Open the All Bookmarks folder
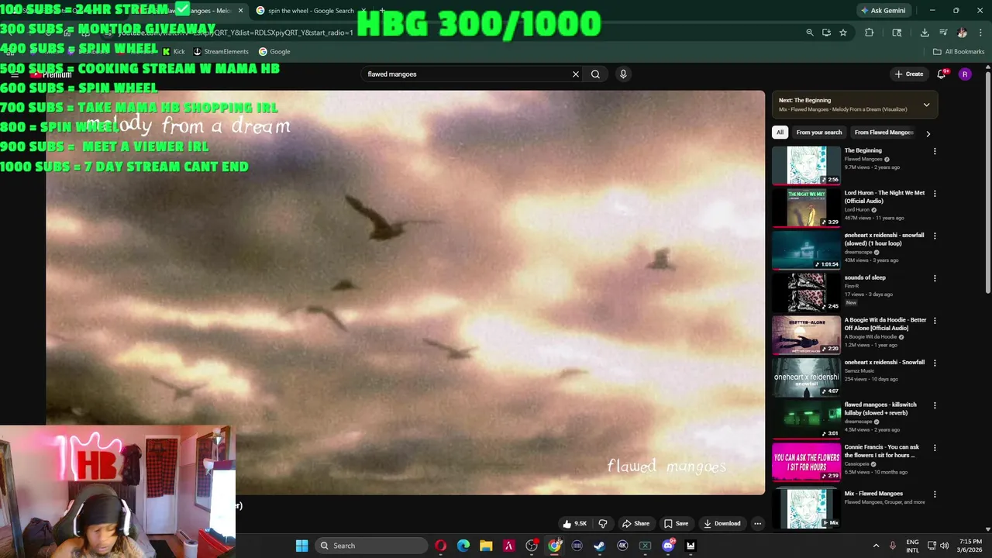992x558 pixels. pos(959,52)
